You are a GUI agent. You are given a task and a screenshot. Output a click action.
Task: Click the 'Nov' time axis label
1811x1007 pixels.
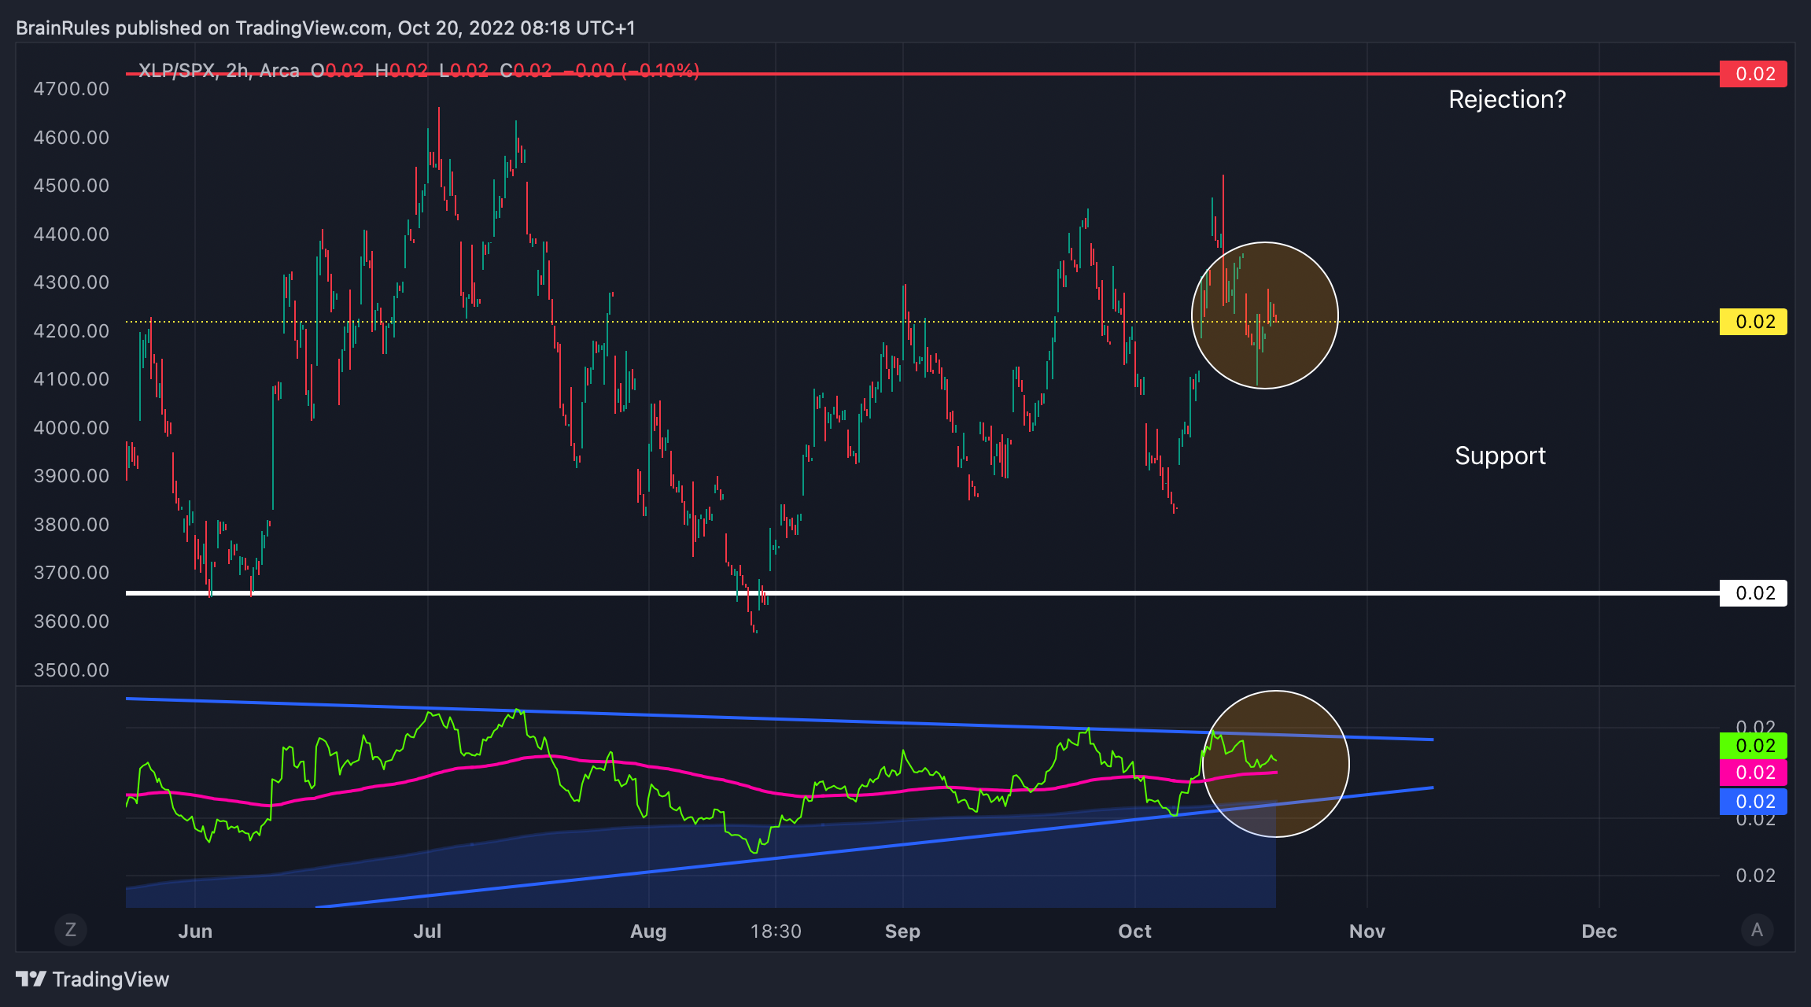tap(1367, 931)
